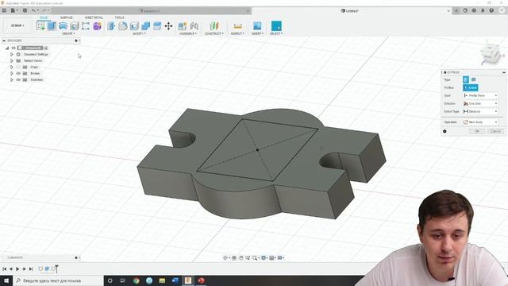Click the timeline Play button
This screenshot has height=286, width=508.
[17, 269]
